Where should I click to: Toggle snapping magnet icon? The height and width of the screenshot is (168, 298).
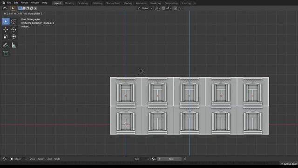pyautogui.click(x=163, y=8)
